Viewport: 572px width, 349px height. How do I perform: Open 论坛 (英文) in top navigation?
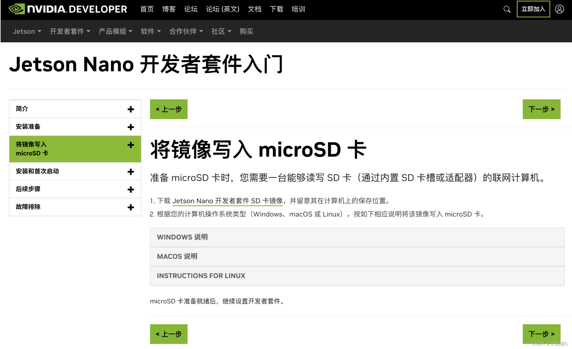point(223,9)
